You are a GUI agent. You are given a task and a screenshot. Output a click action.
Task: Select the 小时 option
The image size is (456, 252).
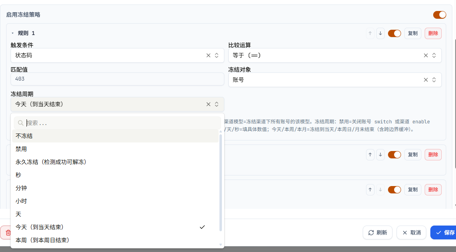coord(115,201)
